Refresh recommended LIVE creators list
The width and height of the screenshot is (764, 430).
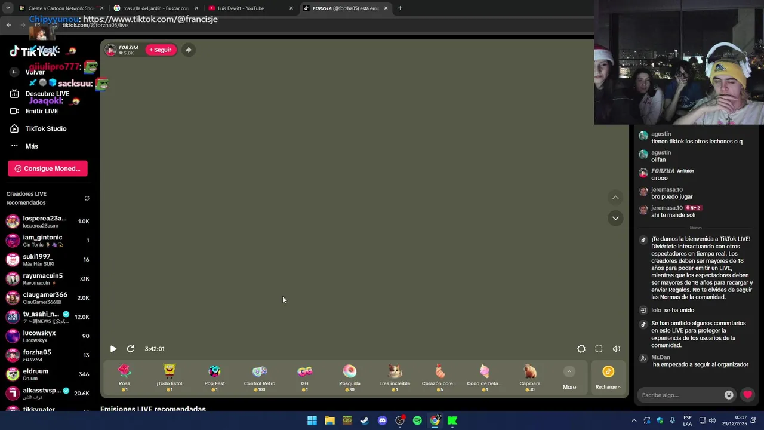pyautogui.click(x=87, y=198)
